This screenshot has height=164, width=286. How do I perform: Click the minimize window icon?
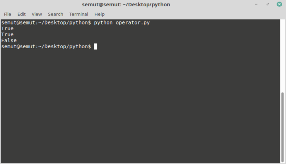(x=256, y=4)
